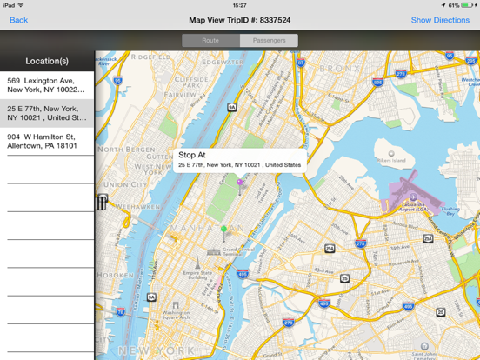Tap the Saint John Cemetery marker
Viewport: 480px width, 360px height.
point(424,346)
